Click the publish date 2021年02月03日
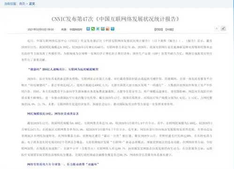Image resolution: width=234 pixels, height=169 pixels. click(41, 29)
